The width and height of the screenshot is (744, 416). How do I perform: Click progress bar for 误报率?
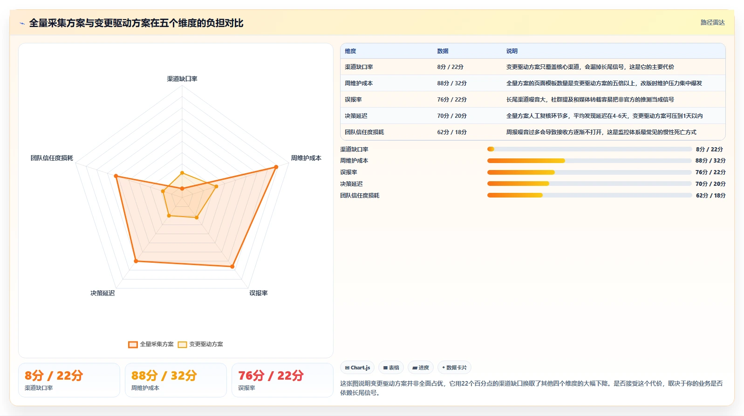[x=589, y=172]
